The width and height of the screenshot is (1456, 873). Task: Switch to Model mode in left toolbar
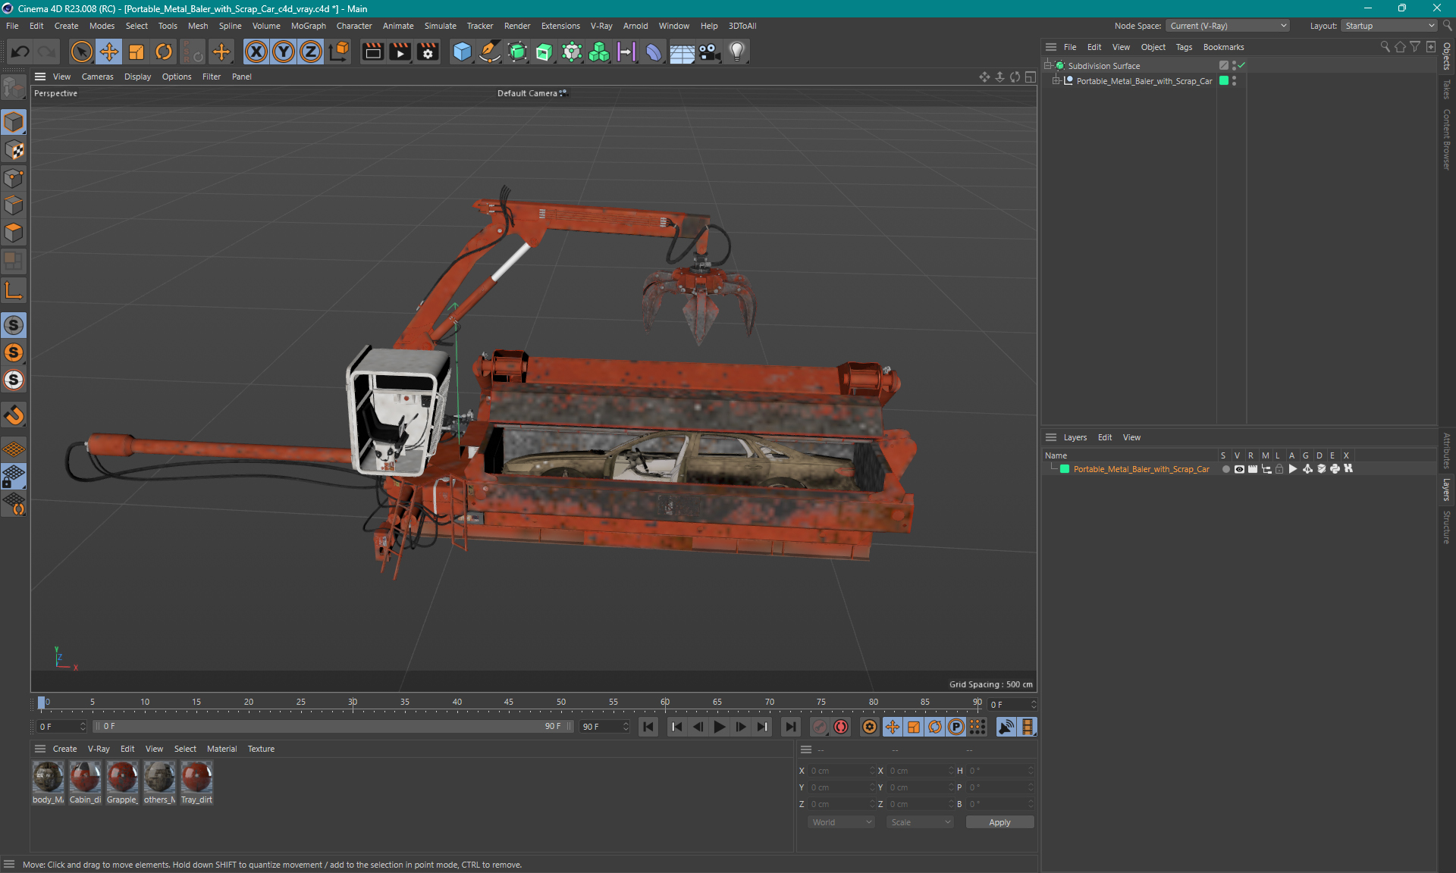coord(14,122)
